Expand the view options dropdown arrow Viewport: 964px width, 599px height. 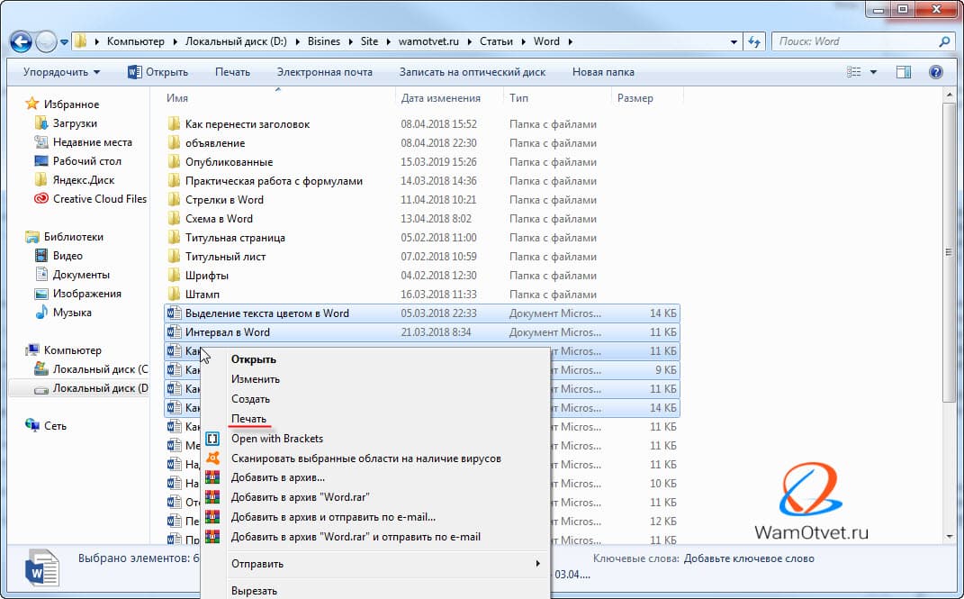coord(872,72)
